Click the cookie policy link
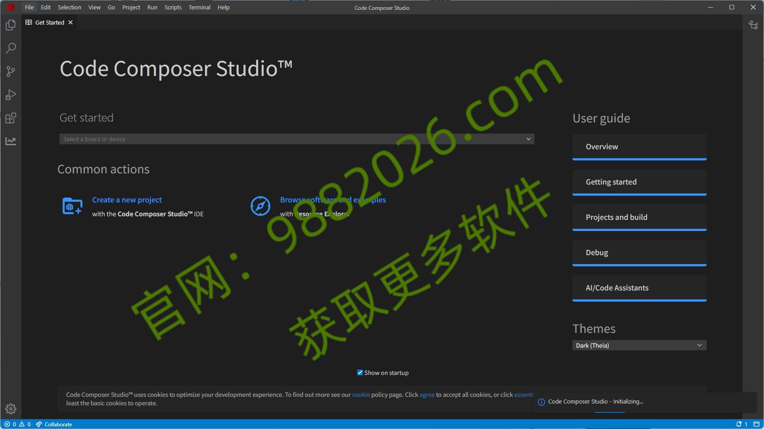Screen dimensions: 764x429 (x=361, y=395)
